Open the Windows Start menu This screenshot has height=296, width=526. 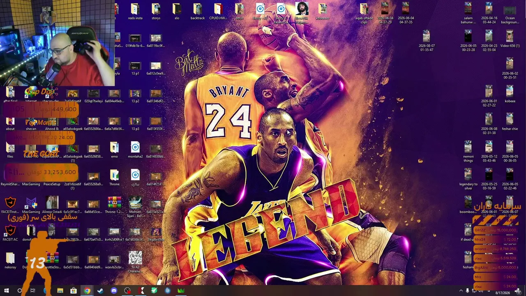(7, 291)
